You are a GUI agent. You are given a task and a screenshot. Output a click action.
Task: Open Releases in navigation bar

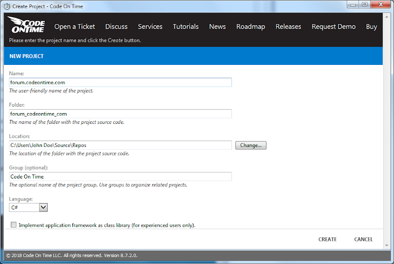click(288, 27)
